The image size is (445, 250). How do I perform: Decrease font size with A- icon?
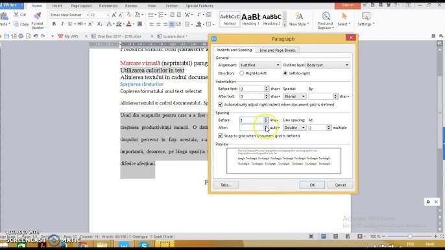121,15
